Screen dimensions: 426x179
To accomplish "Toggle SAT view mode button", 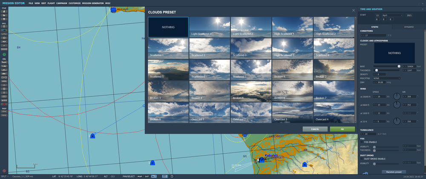I will pos(147,176).
